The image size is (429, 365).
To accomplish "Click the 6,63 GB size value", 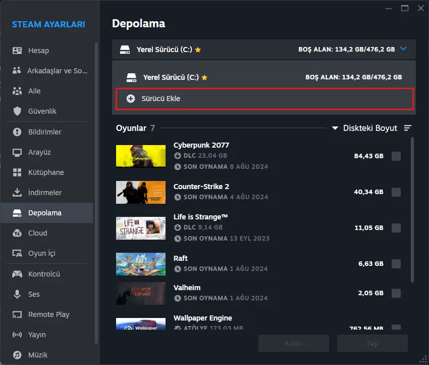I will 371,263.
